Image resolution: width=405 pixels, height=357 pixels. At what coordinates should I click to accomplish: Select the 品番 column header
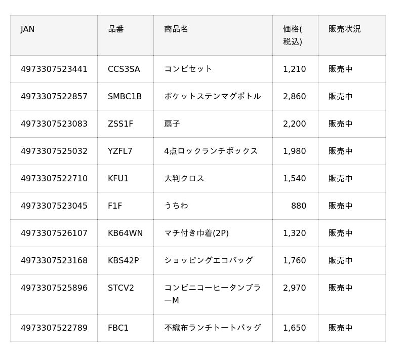pyautogui.click(x=126, y=35)
